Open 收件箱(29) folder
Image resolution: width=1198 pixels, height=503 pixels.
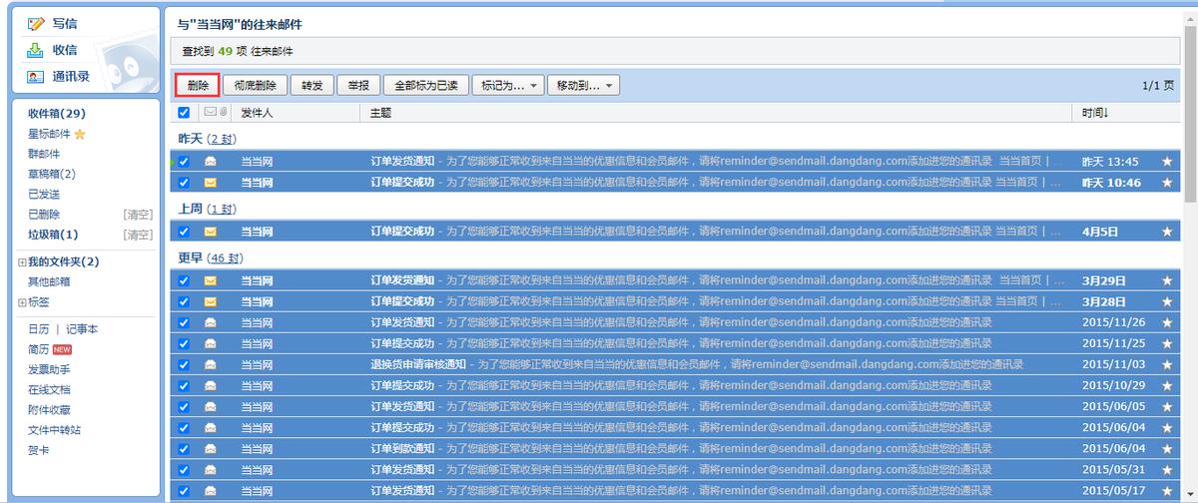[57, 114]
